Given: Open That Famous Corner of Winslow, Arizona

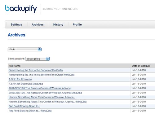Looking at the screenshot, I should pyautogui.click(x=40, y=88).
